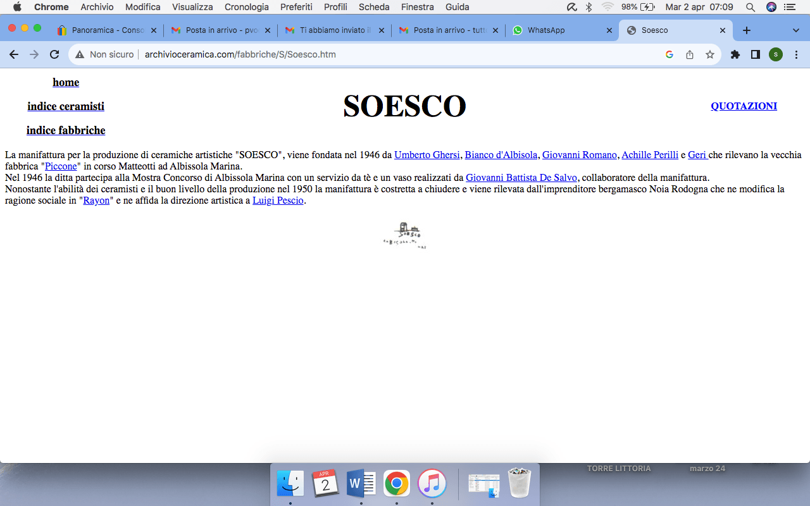Click the indice fabbriche link

coord(66,130)
